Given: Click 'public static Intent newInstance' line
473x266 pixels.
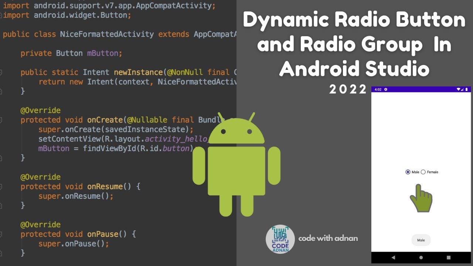Looking at the screenshot, I should coord(129,72).
